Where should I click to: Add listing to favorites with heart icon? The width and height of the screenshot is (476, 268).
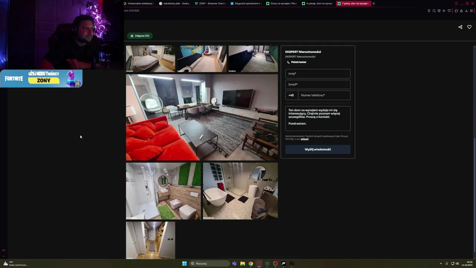click(469, 27)
